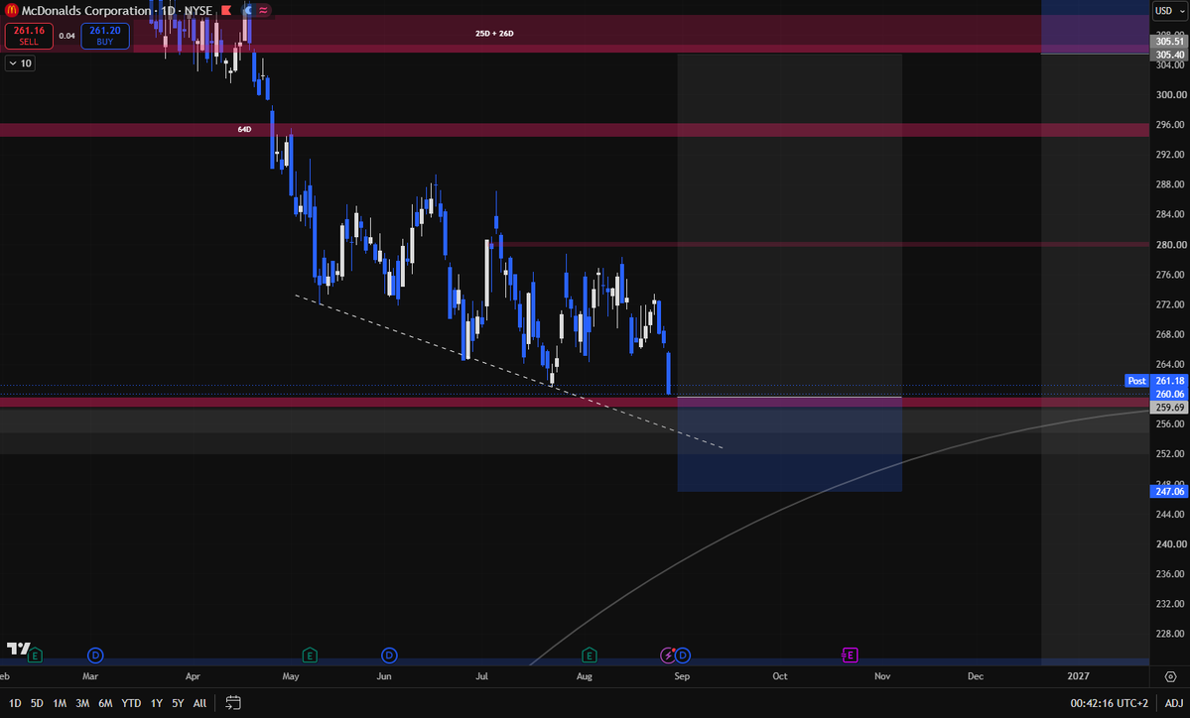Click the 305.51 price label

1169,42
